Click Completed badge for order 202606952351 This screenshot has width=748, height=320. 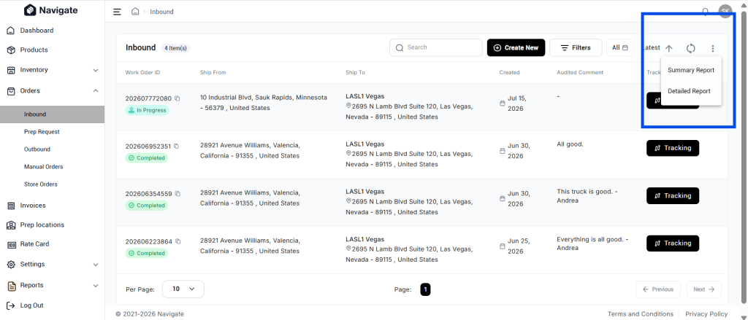click(146, 157)
